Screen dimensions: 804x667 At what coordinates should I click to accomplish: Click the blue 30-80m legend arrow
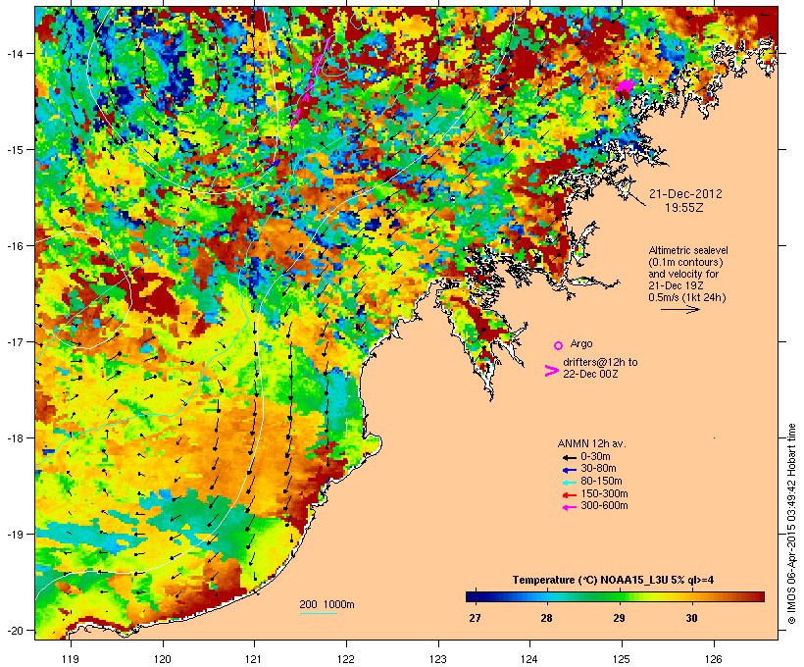569,470
